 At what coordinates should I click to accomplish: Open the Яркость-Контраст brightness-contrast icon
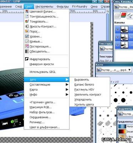click(x=27, y=26)
